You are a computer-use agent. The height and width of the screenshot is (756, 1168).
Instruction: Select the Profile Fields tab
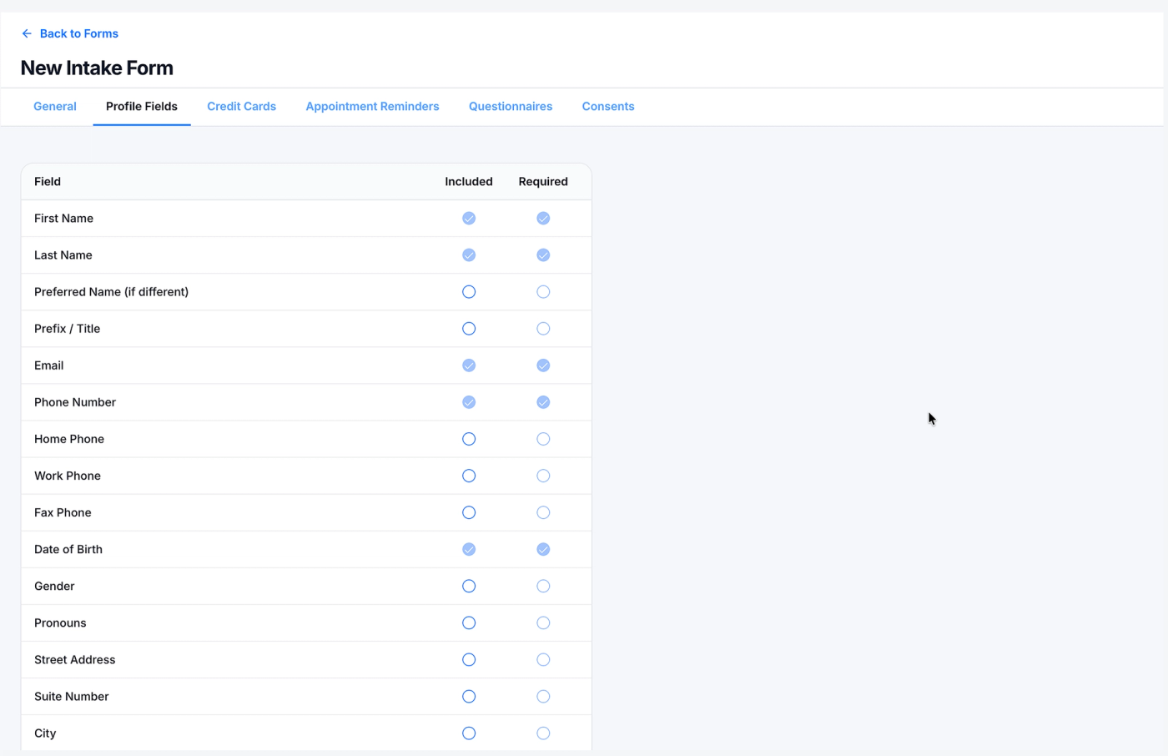pyautogui.click(x=142, y=106)
